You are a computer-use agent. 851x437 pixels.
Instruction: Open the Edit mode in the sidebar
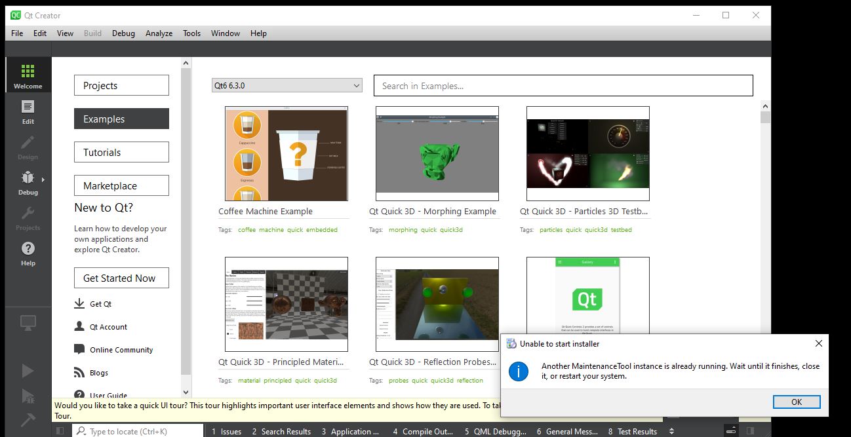pyautogui.click(x=28, y=111)
